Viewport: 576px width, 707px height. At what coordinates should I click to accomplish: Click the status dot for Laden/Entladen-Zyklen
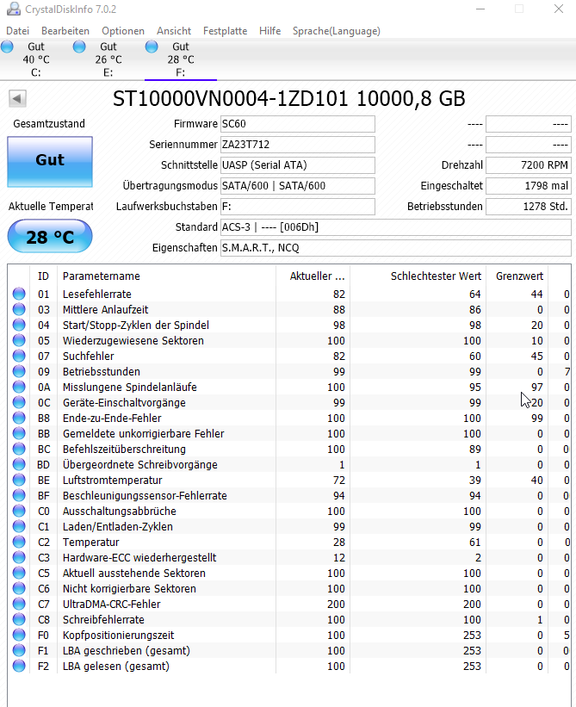(19, 526)
